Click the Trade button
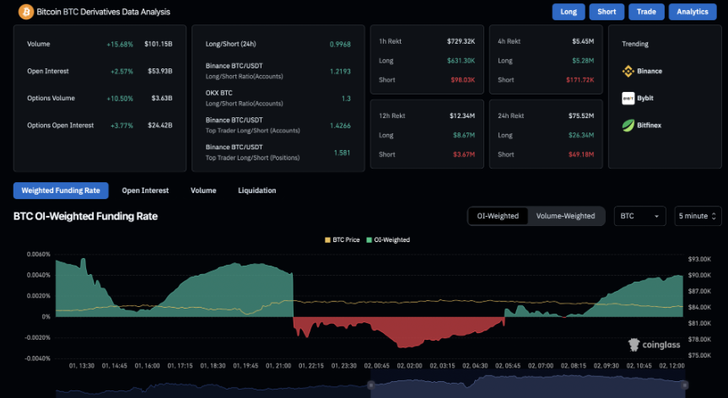 point(646,12)
